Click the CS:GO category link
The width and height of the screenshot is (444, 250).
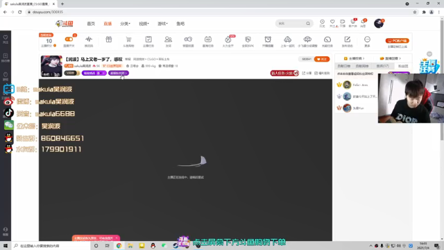point(151,59)
